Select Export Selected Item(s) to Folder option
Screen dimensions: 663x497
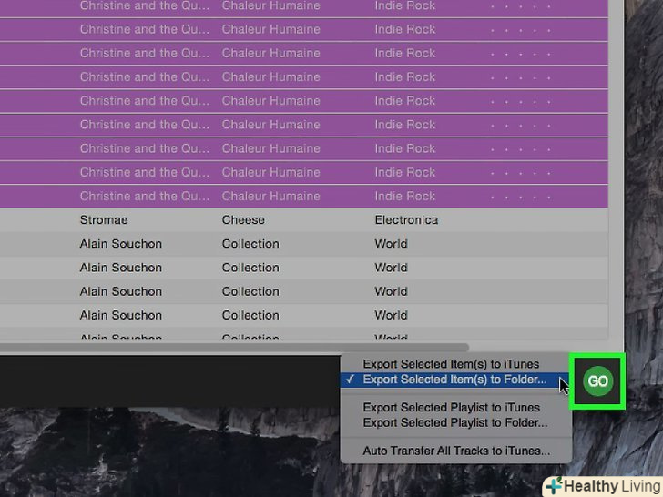[454, 380]
